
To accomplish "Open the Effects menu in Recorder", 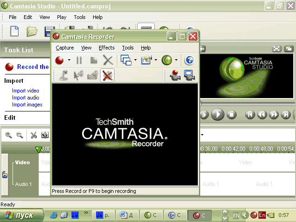I will coord(107,48).
